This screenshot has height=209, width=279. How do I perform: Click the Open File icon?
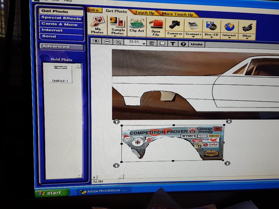click(156, 27)
